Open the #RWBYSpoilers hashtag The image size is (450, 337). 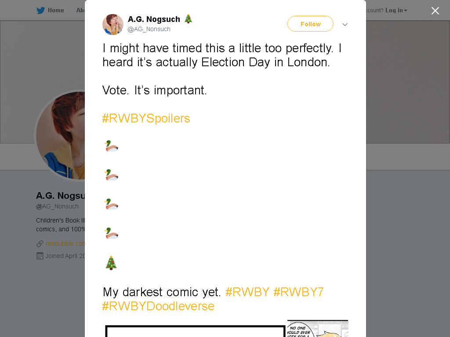[x=146, y=118]
